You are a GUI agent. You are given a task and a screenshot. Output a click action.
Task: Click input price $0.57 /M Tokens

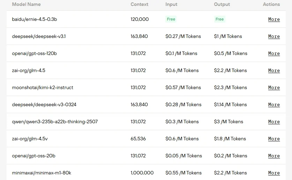point(183,87)
